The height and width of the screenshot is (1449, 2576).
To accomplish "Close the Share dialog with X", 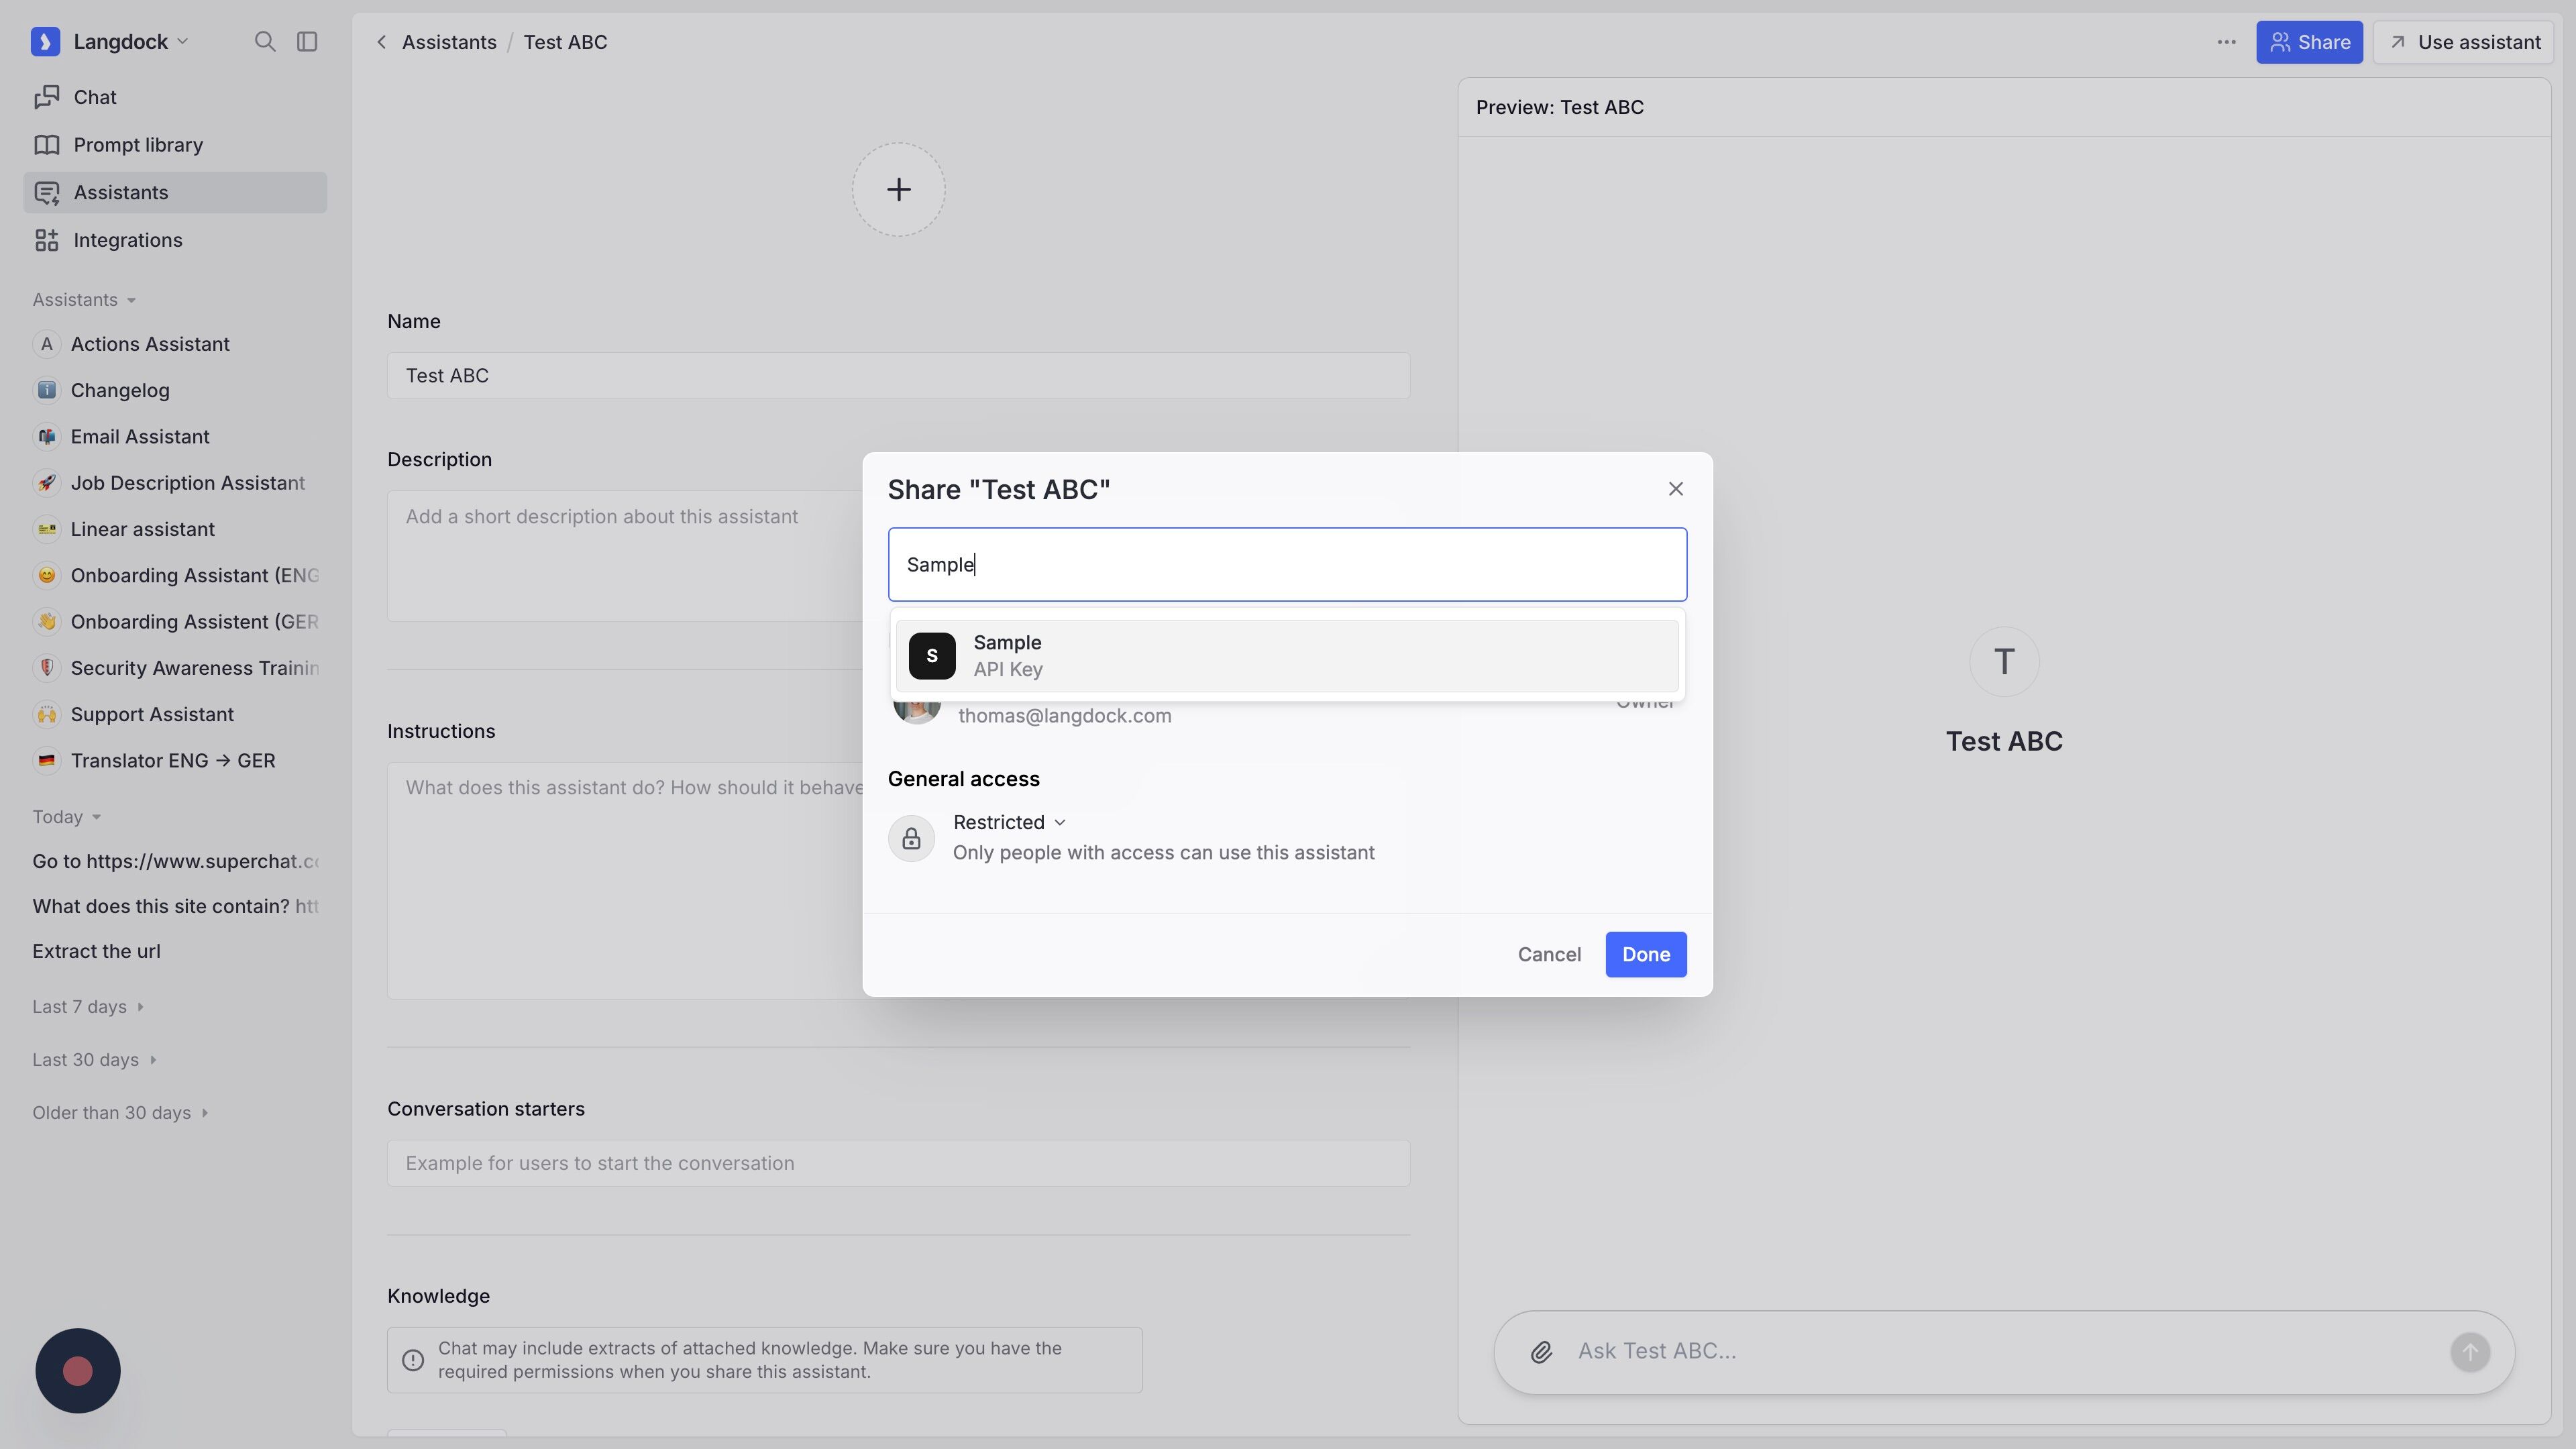I will 1675,489.
